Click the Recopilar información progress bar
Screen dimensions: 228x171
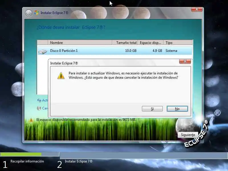click(30, 154)
